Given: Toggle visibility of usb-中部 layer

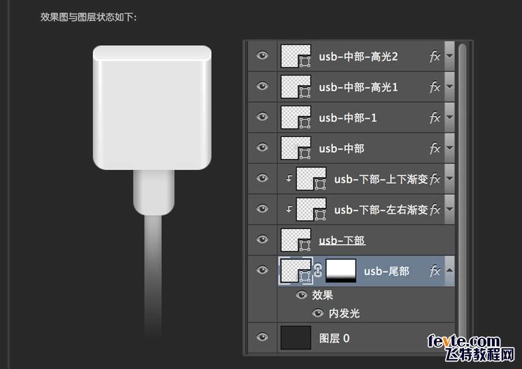Looking at the screenshot, I should pos(262,147).
